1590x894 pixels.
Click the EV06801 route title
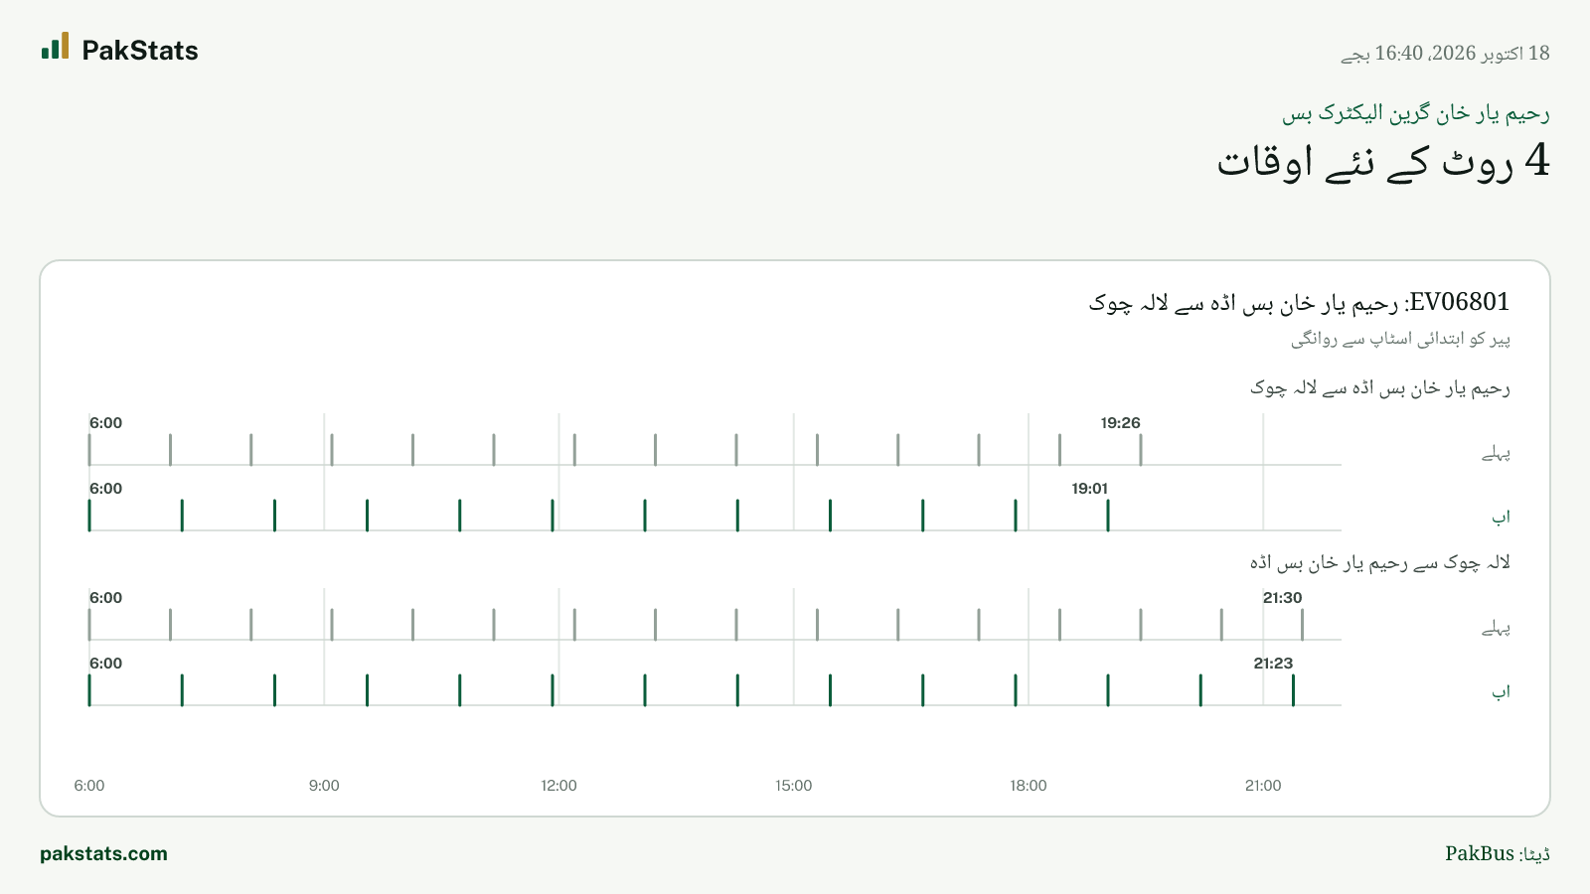(x=1299, y=302)
